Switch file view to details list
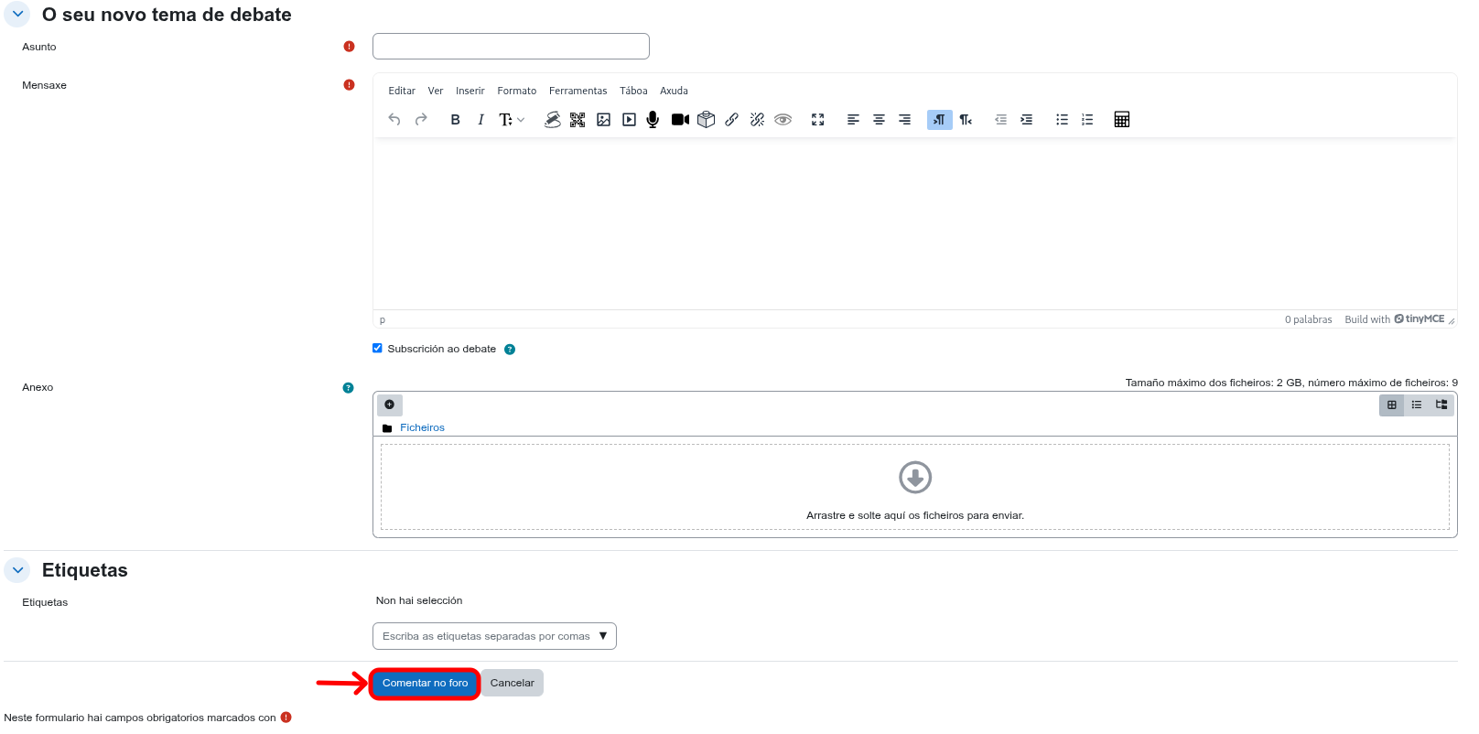 click(1417, 405)
